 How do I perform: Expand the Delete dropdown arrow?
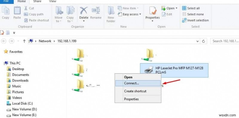[x=84, y=21]
